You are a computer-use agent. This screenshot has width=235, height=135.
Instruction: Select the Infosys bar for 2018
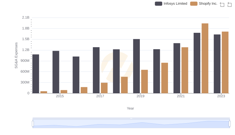116,71
